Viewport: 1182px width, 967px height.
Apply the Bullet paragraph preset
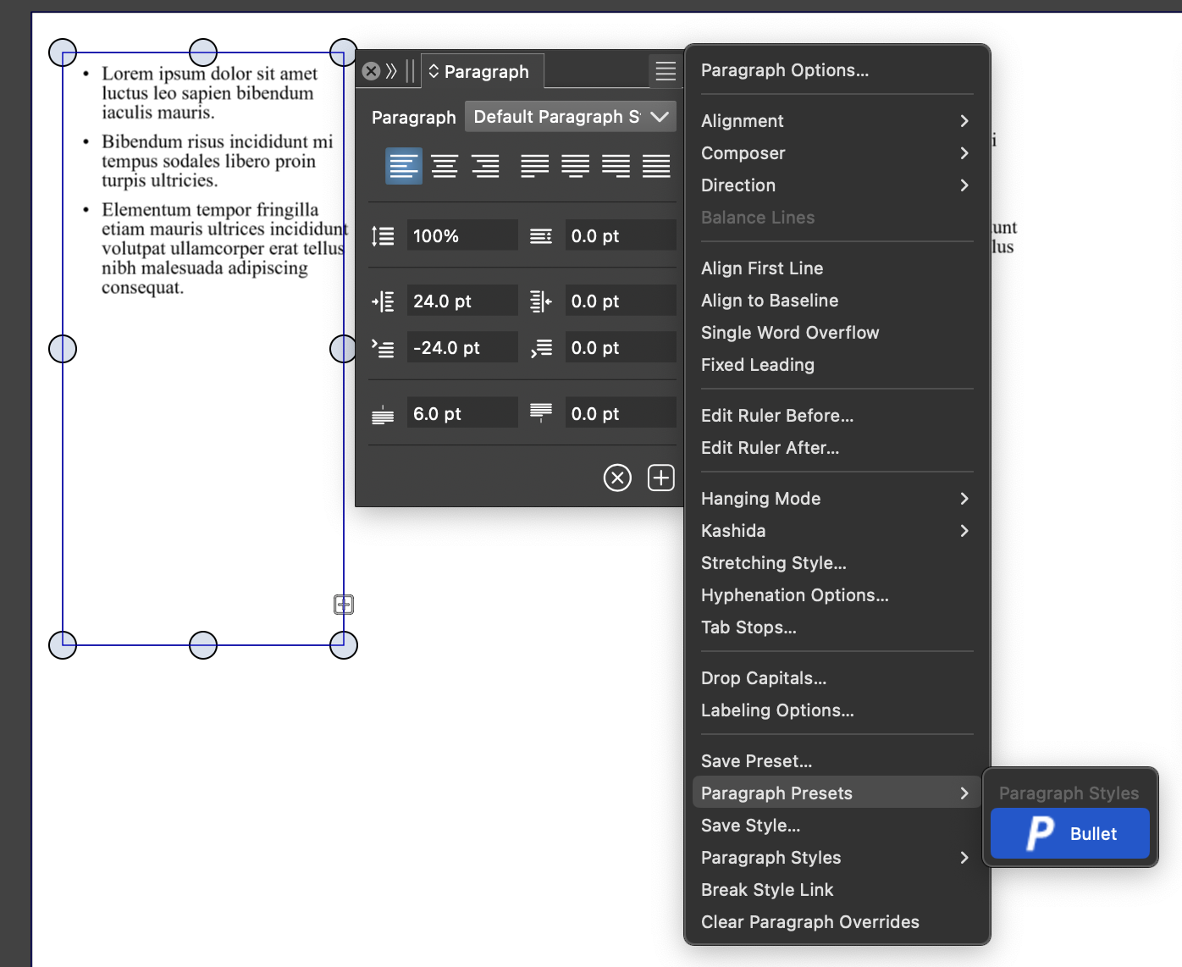[1070, 834]
